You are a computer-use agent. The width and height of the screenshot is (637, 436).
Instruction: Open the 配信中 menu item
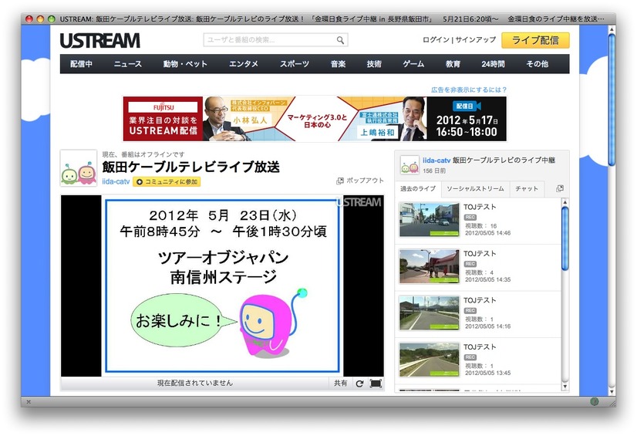coord(81,64)
